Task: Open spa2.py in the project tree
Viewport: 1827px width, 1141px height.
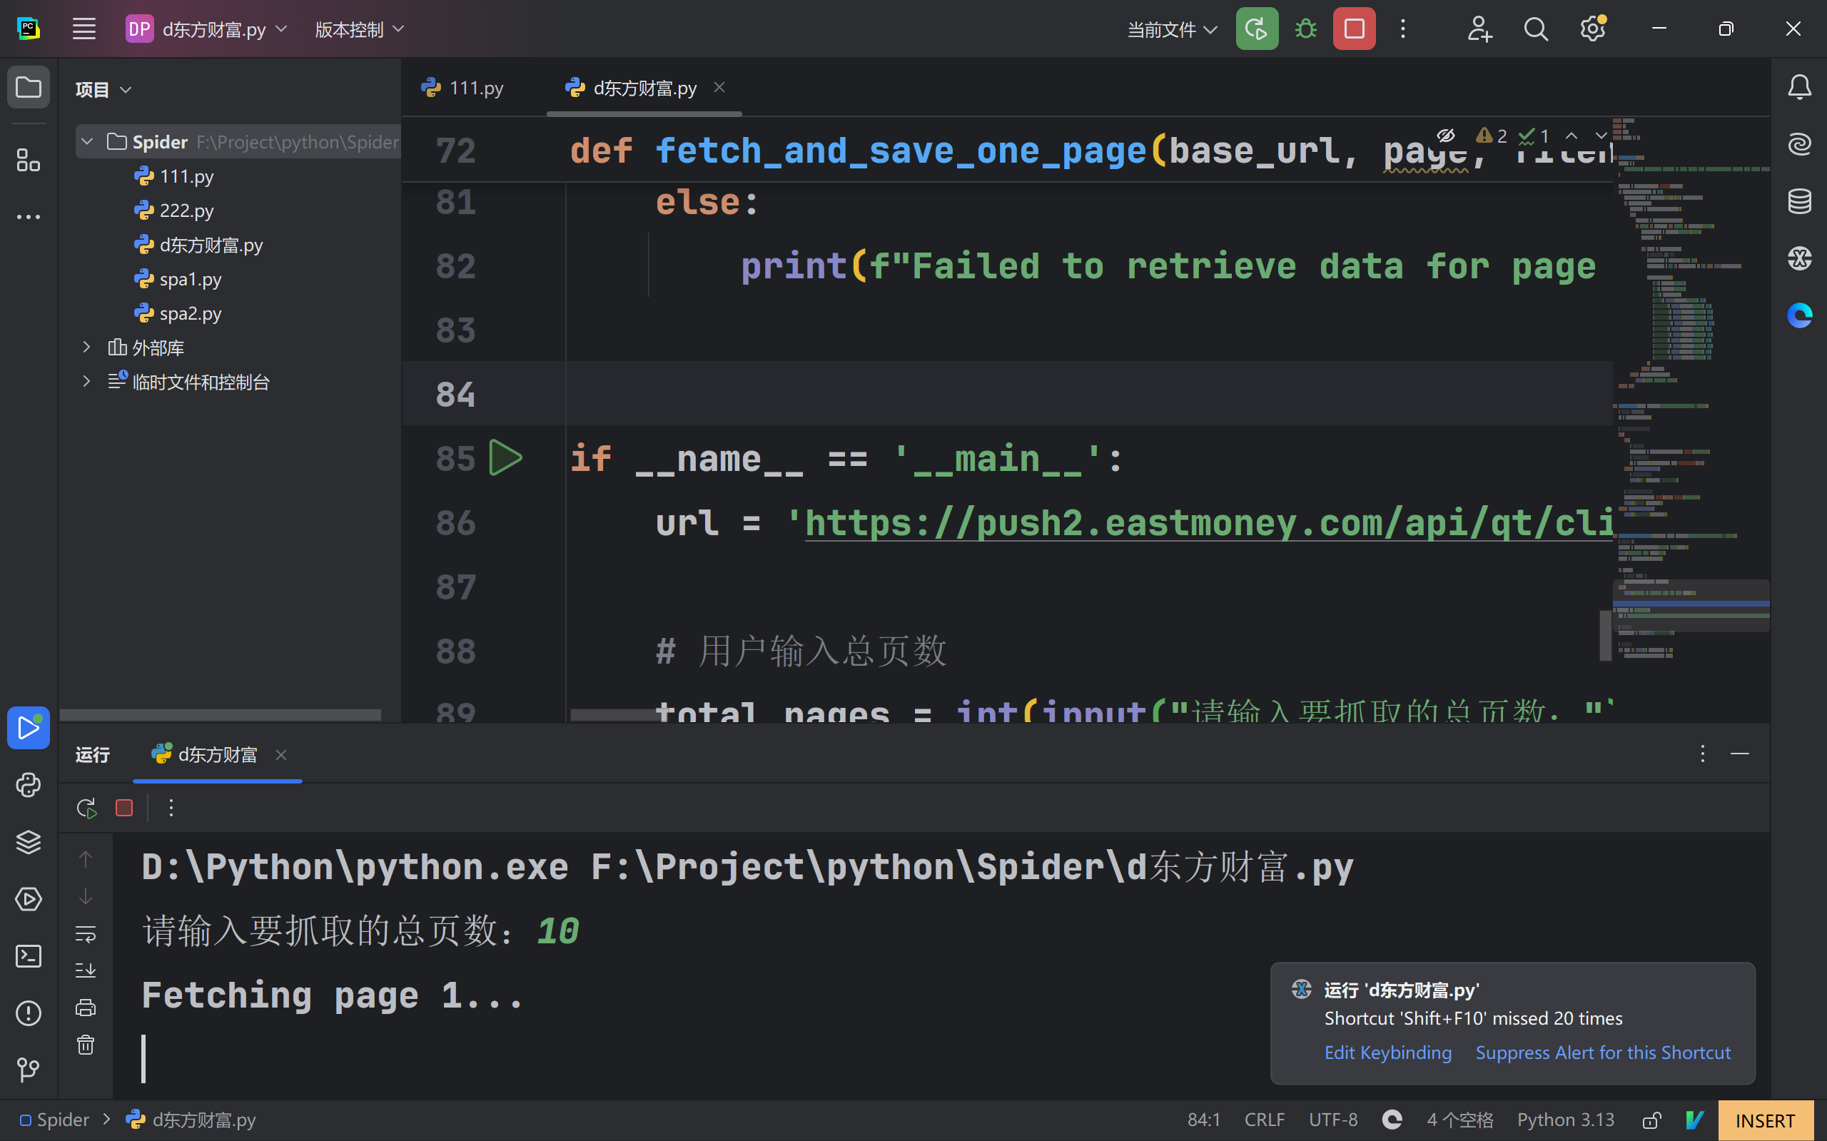Action: click(x=190, y=313)
